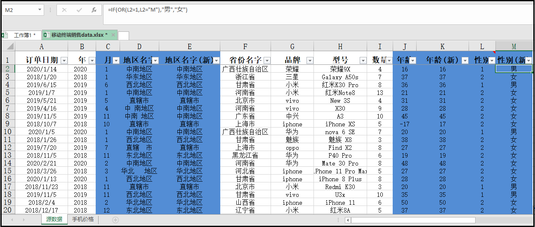Click the Cancel (X) formula bar icon
The height and width of the screenshot is (227, 535).
click(x=64, y=10)
